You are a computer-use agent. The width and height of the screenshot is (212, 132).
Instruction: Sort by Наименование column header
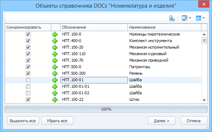coord(164,27)
